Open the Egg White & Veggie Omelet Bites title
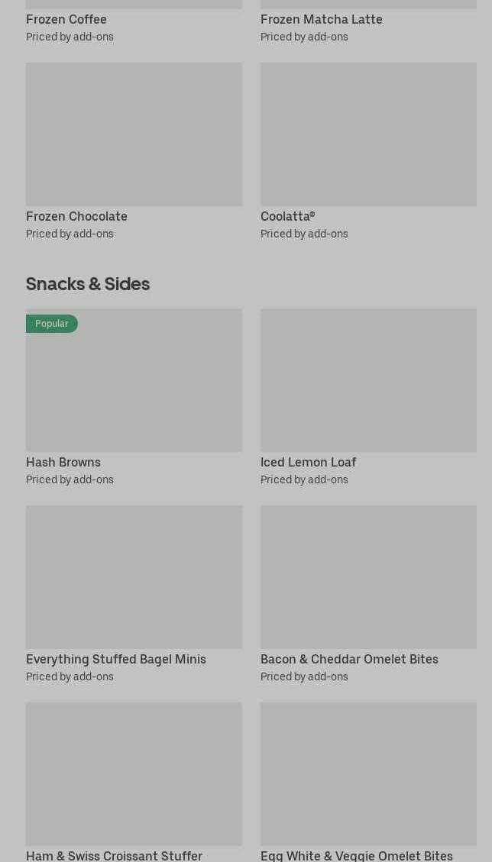492x862 pixels. (x=356, y=855)
